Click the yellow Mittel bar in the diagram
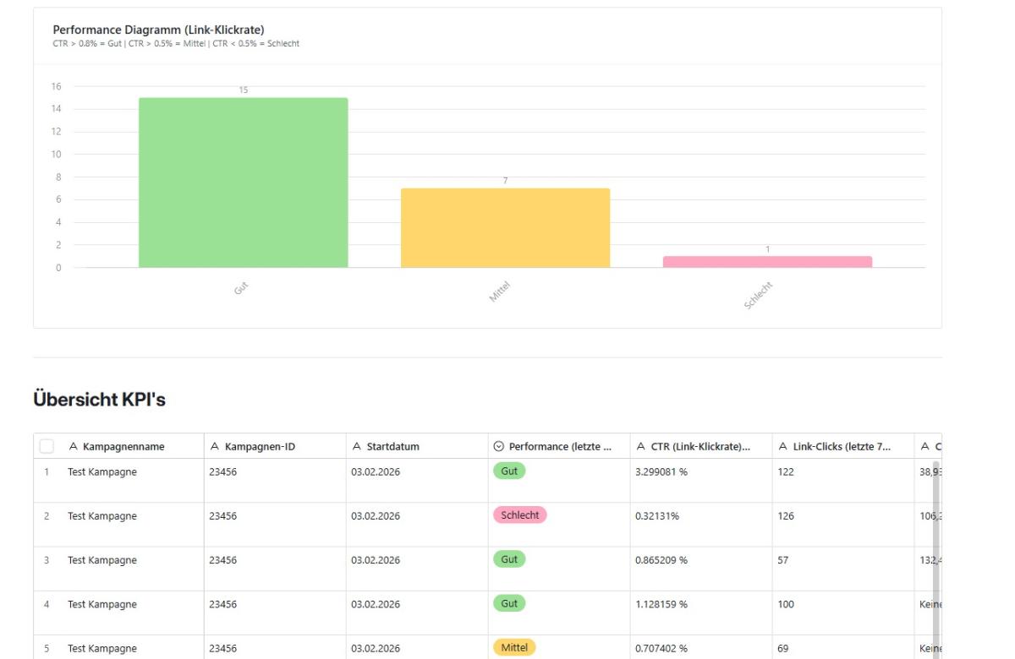Screen dimensions: 1015x659 [x=505, y=228]
